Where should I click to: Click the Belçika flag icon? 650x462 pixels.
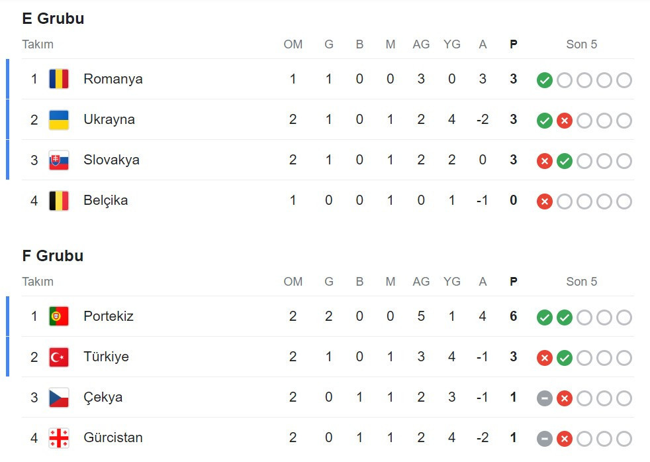58,200
